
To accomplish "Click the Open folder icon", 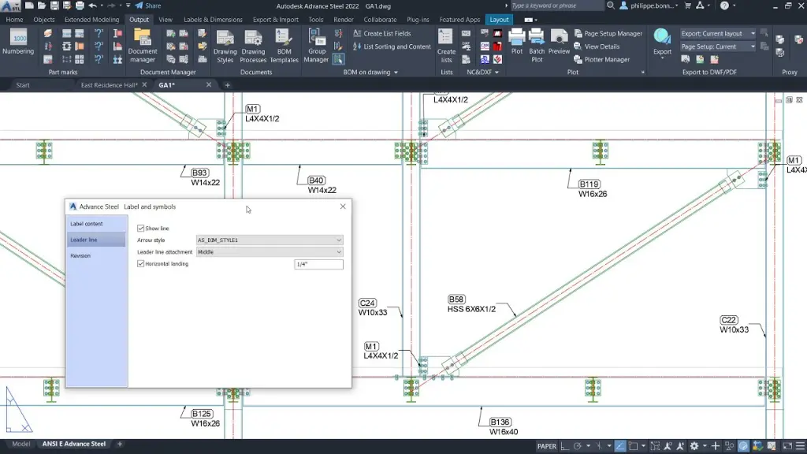I will point(42,6).
